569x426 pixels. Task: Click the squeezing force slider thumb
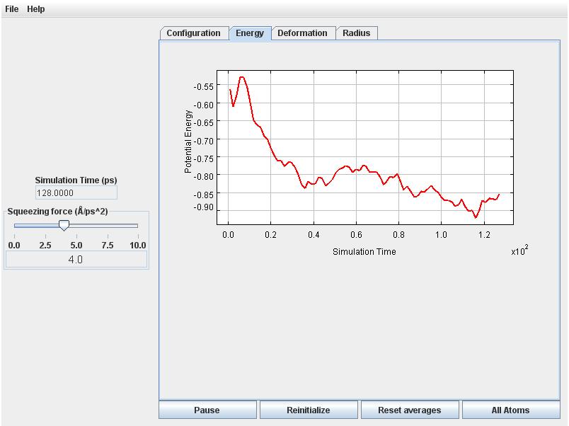coord(64,225)
